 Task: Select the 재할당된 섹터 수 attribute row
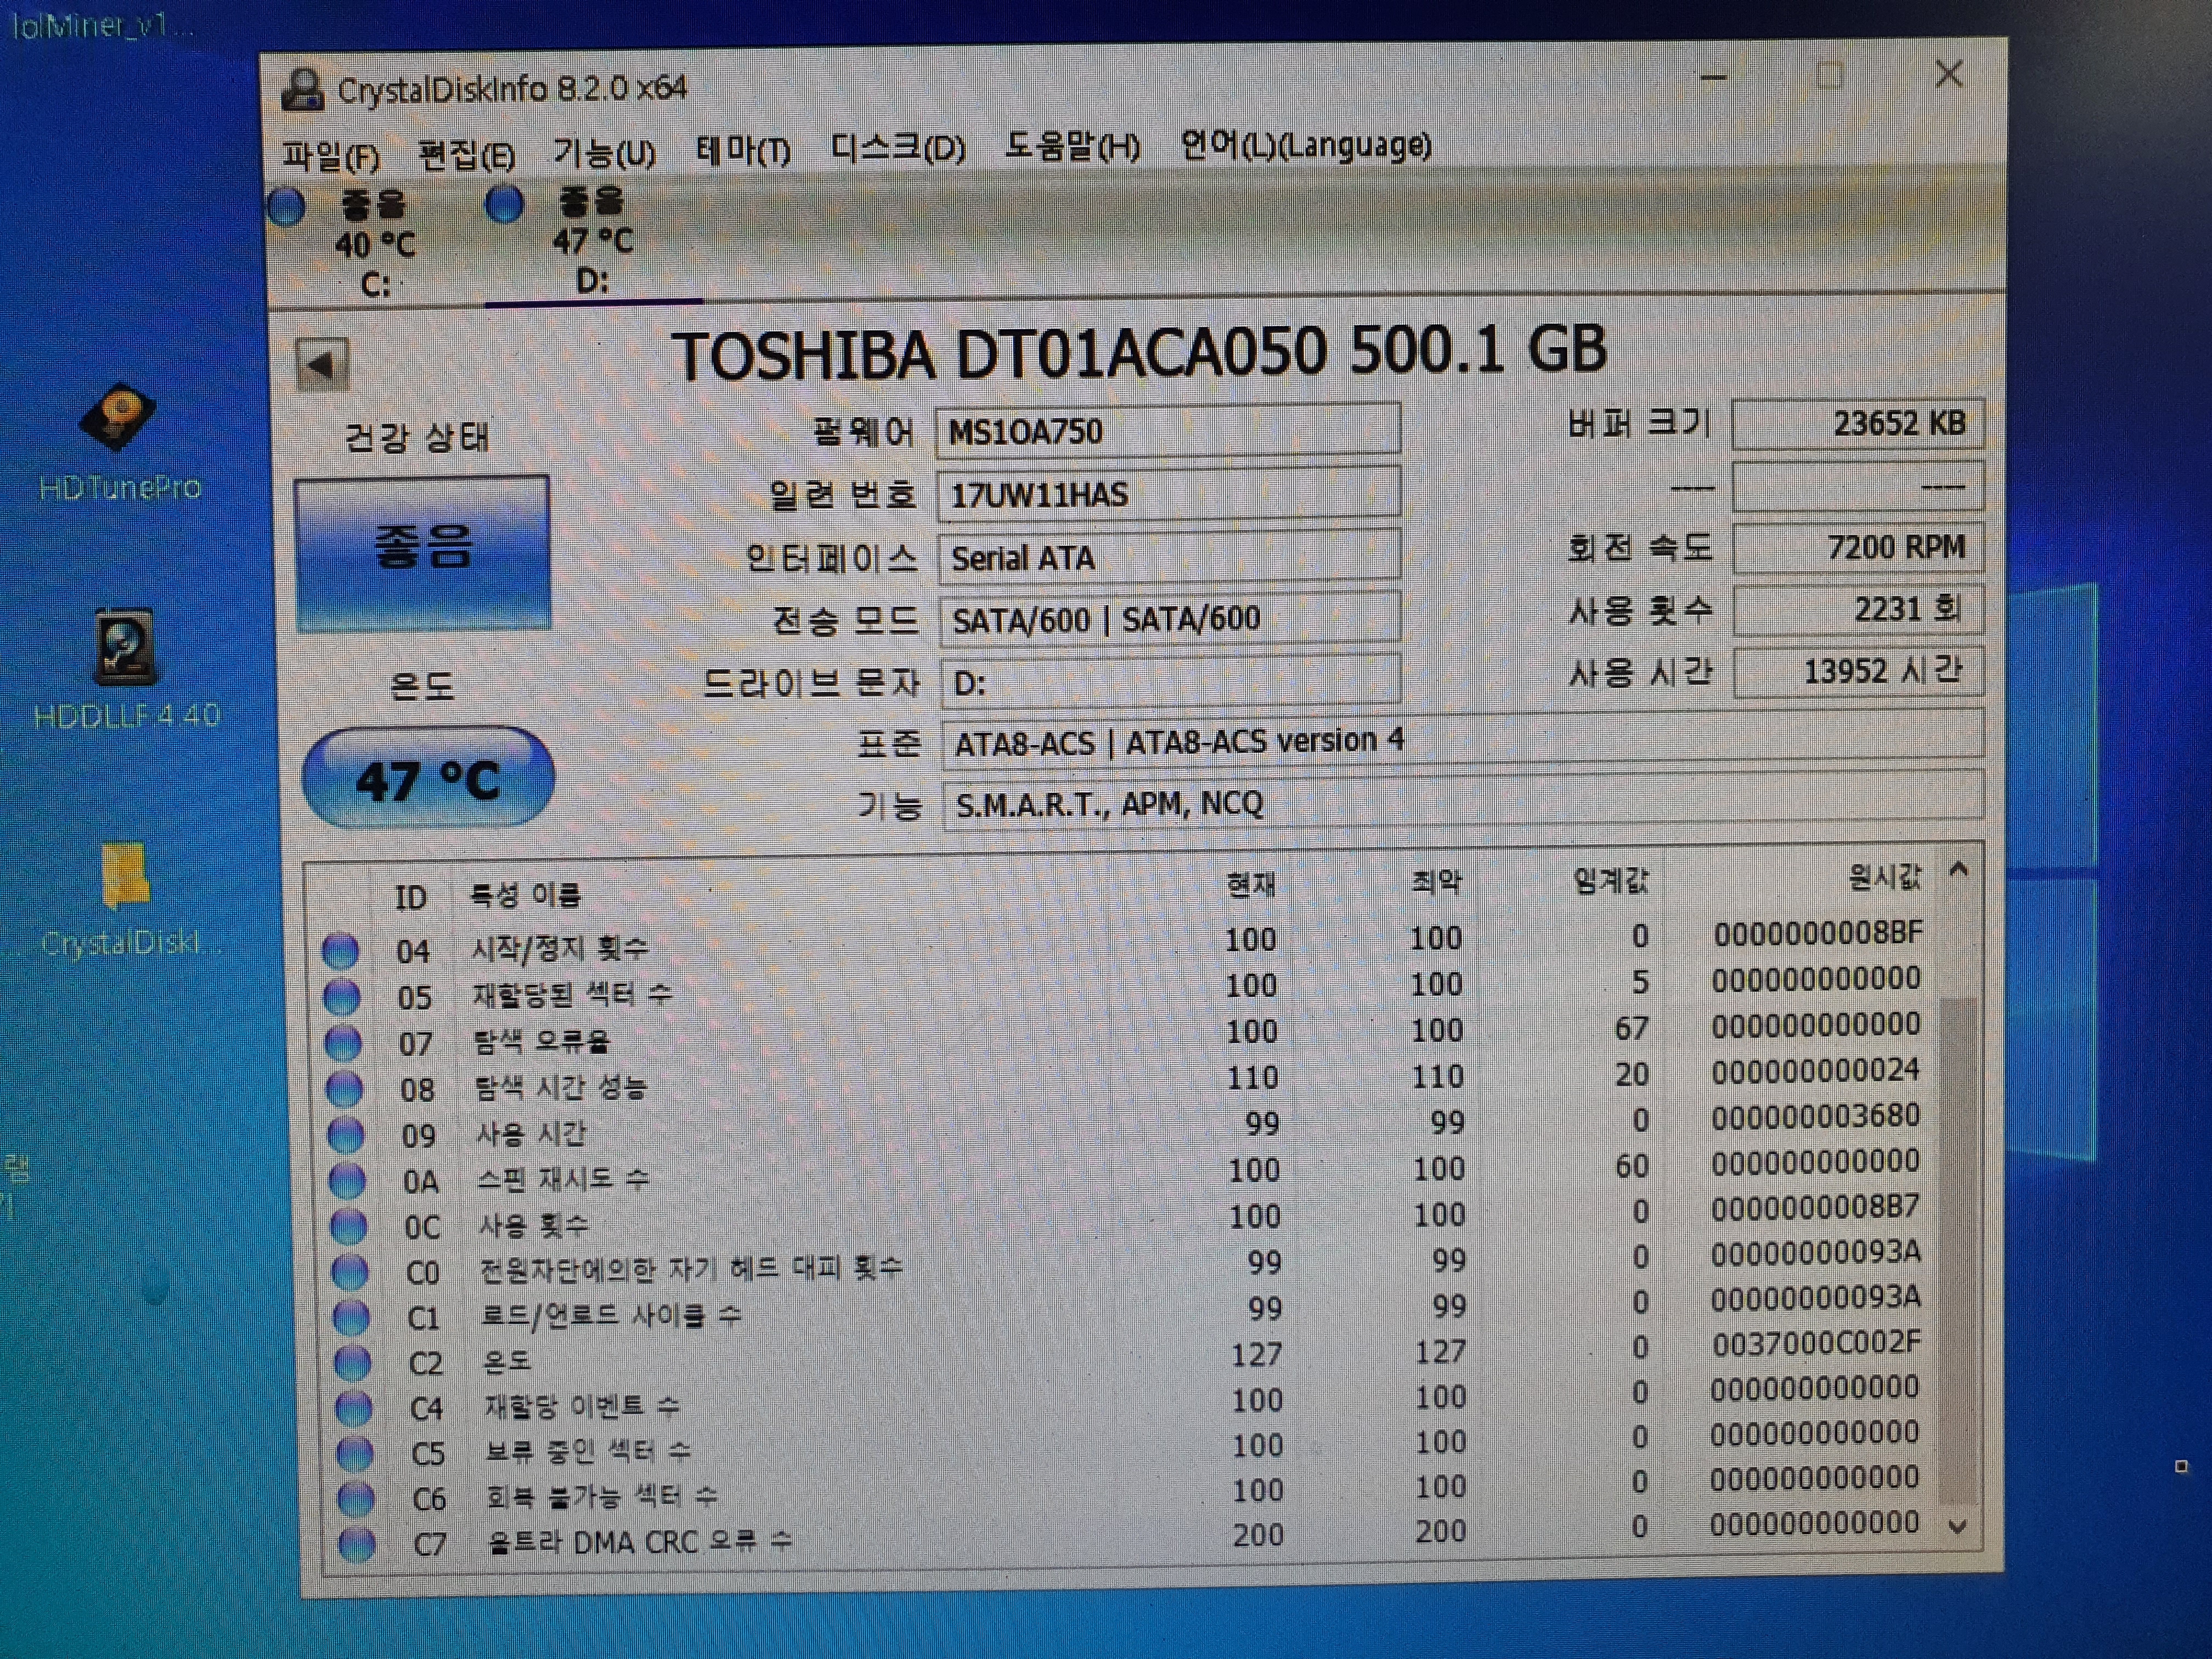pos(1122,988)
